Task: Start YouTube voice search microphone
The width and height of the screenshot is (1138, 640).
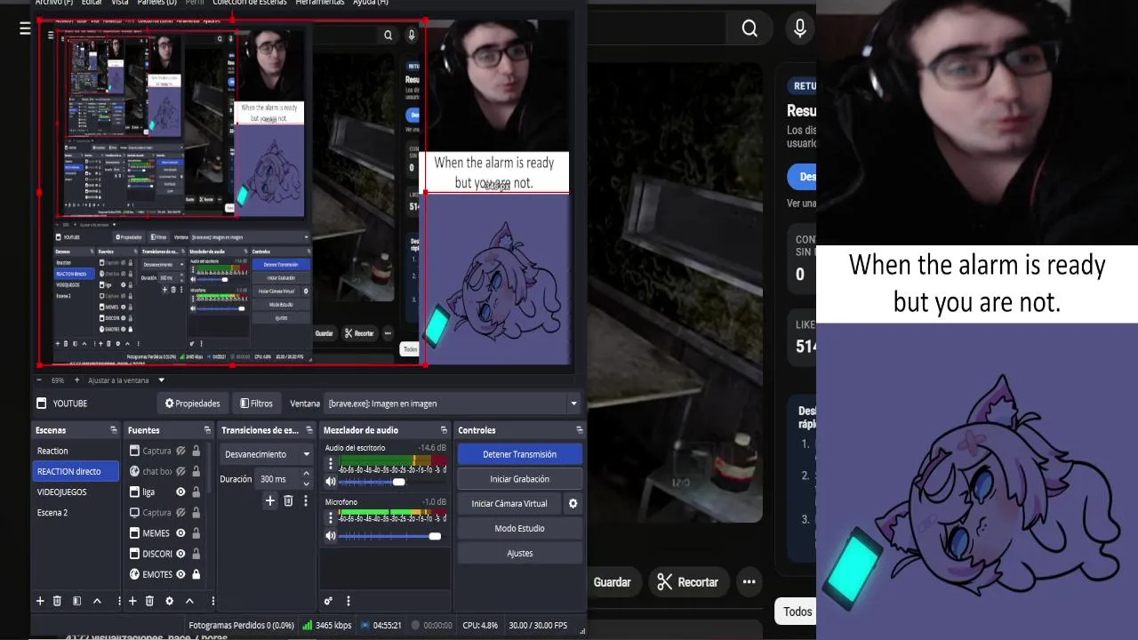Action: 800,28
